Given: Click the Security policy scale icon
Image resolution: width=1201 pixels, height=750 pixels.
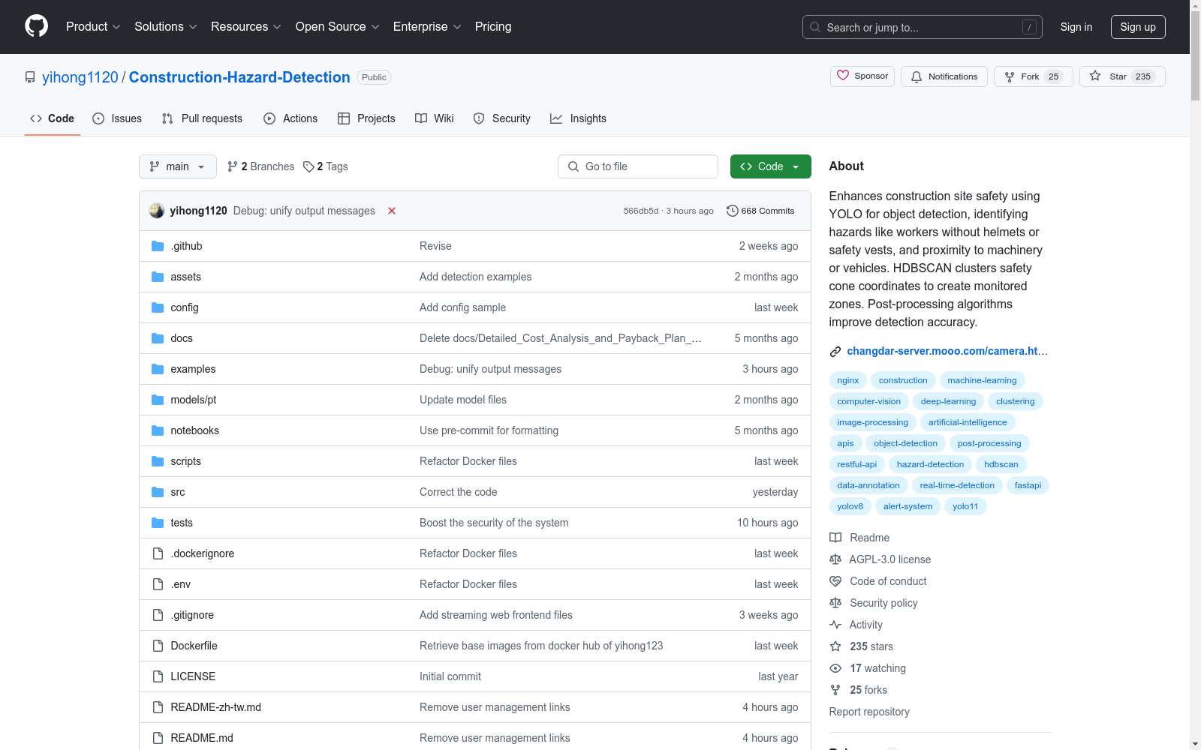Looking at the screenshot, I should (835, 603).
